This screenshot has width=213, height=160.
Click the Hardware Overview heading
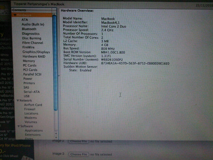(77, 11)
